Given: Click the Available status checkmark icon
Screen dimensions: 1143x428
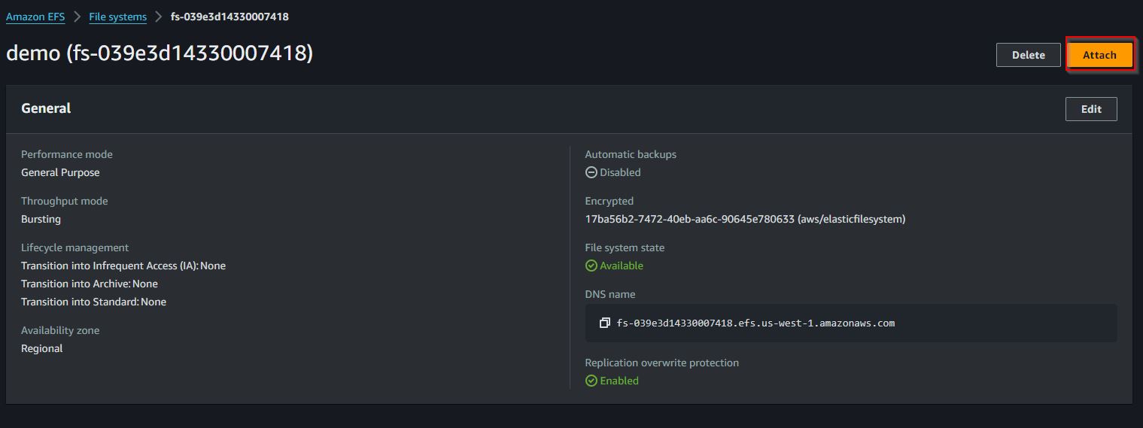Looking at the screenshot, I should (591, 266).
